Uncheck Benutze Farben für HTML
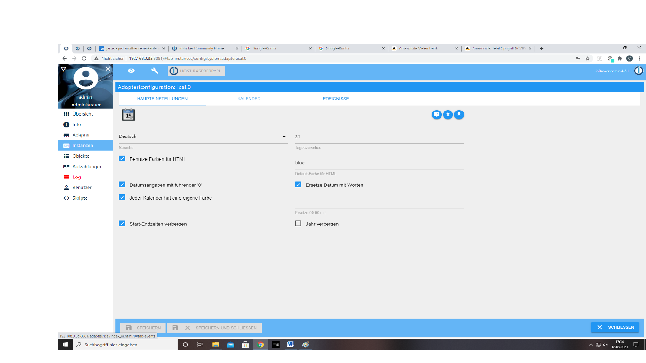 (122, 159)
